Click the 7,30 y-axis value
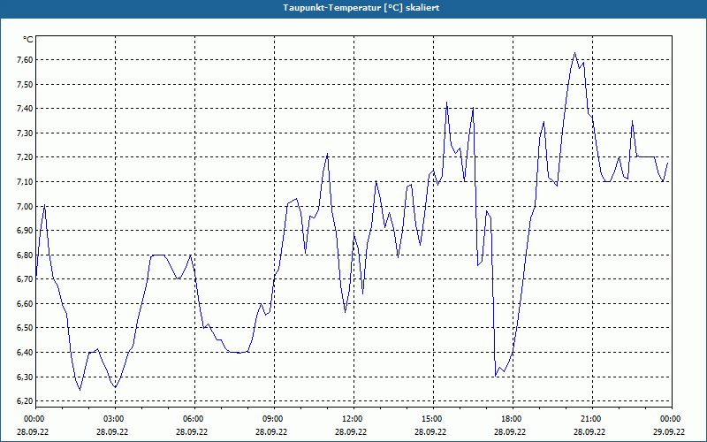Screen dimensions: 707x442 click(x=25, y=133)
